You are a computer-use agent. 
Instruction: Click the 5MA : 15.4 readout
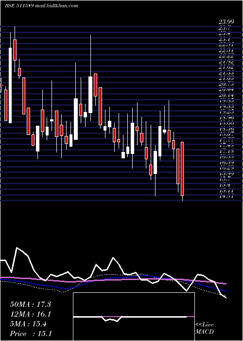(28, 324)
